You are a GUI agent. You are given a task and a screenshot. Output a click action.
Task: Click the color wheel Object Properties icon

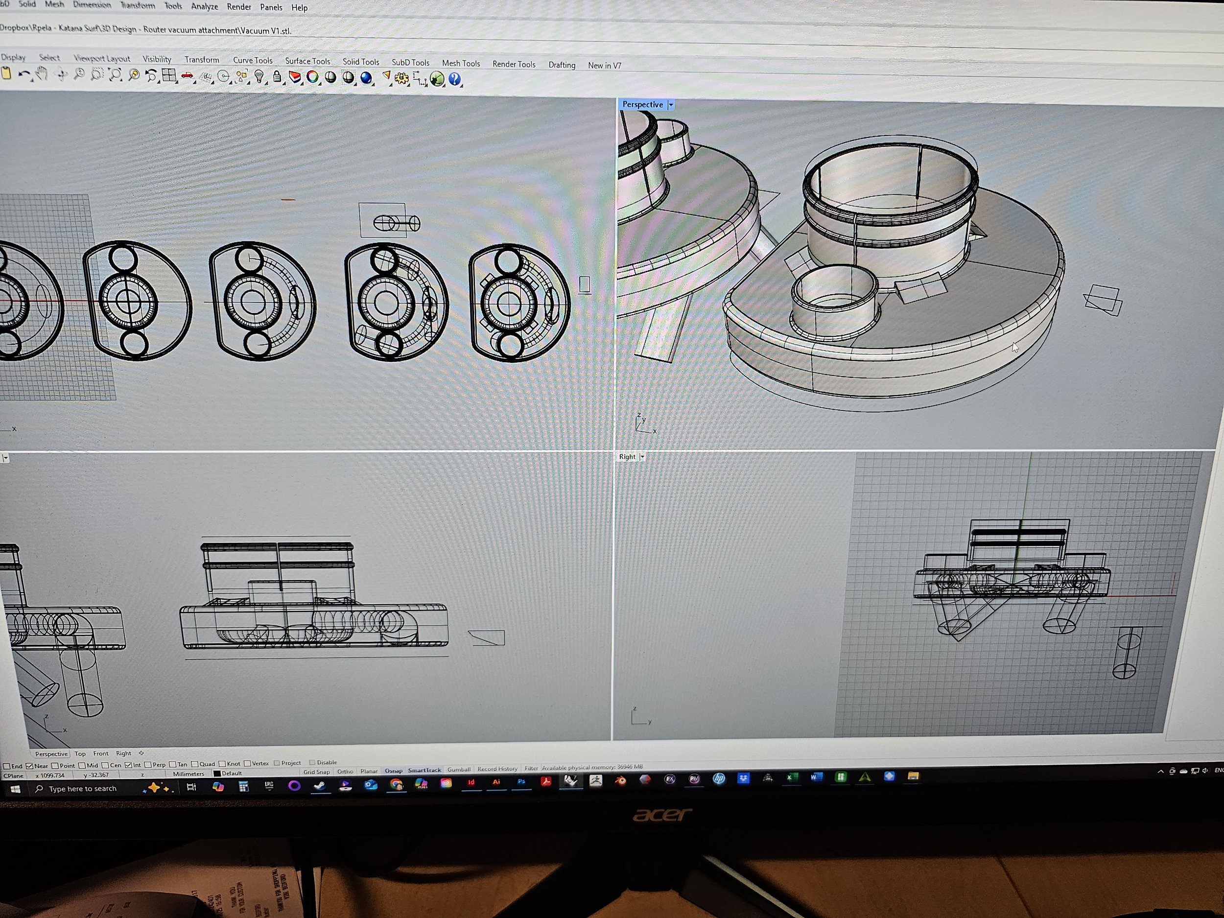[313, 77]
